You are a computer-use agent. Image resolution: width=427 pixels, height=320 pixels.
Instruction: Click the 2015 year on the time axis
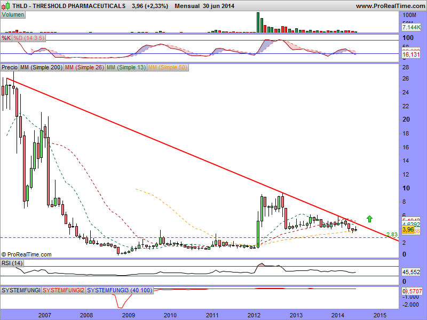pyautogui.click(x=380, y=315)
